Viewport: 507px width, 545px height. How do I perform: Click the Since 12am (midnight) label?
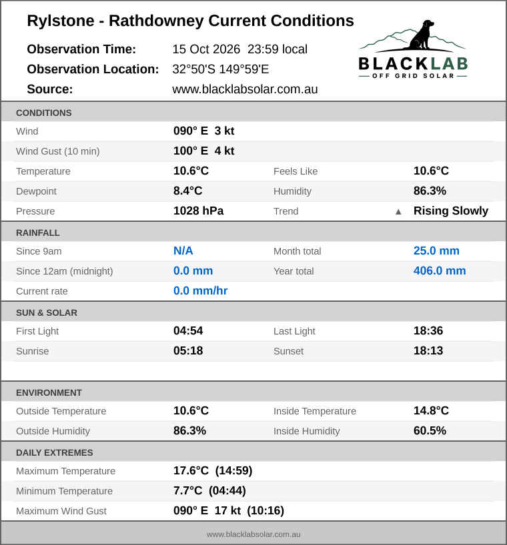[64, 271]
